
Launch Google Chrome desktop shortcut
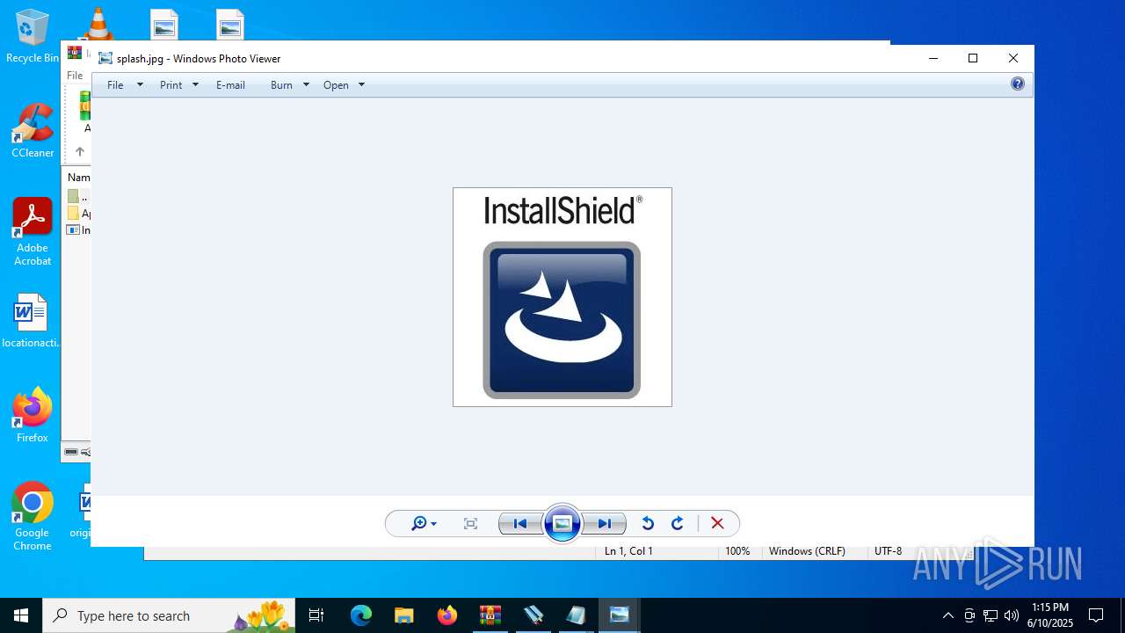pos(33,517)
